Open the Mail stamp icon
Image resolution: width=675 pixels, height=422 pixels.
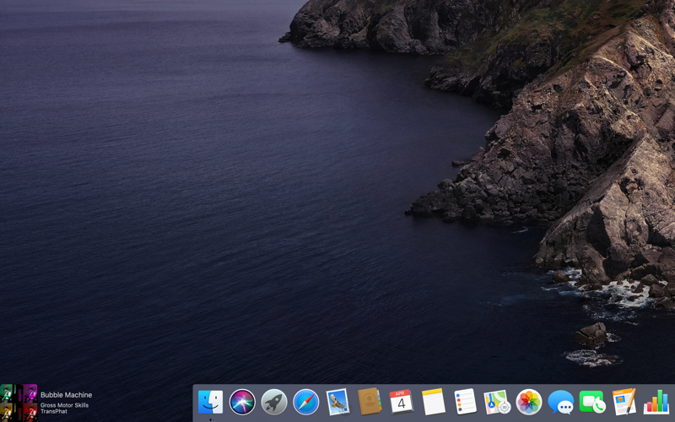[337, 402]
